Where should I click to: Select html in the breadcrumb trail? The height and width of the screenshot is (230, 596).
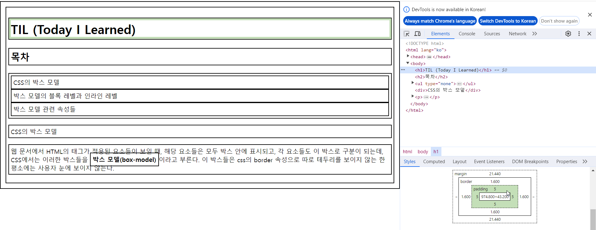407,152
